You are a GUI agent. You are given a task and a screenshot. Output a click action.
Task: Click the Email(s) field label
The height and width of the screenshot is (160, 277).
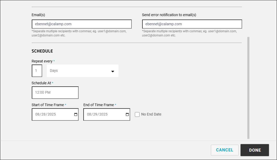38,15
